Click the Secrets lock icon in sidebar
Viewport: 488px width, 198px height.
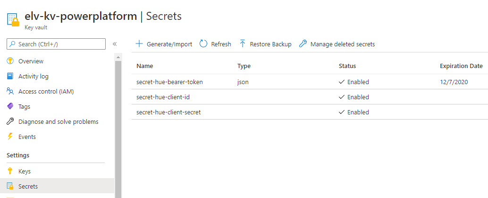click(x=10, y=186)
